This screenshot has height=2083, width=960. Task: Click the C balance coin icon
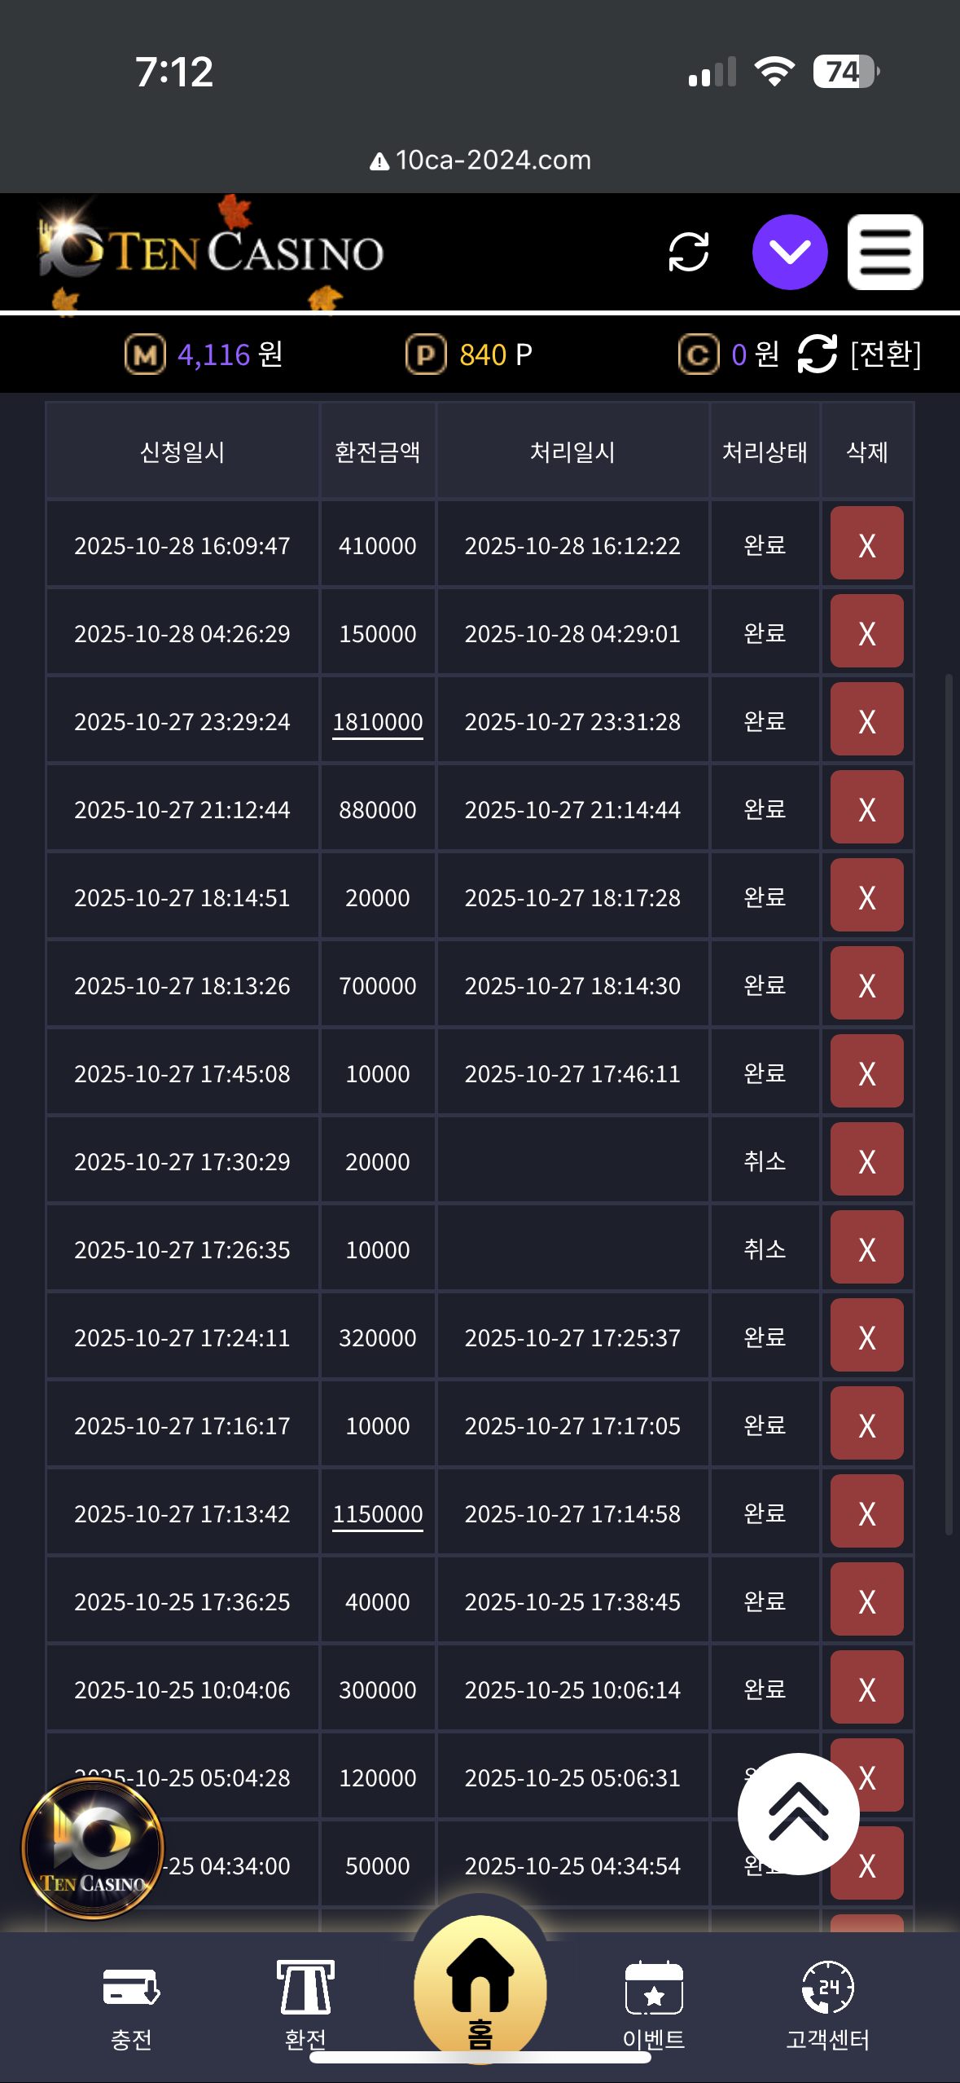click(x=698, y=355)
